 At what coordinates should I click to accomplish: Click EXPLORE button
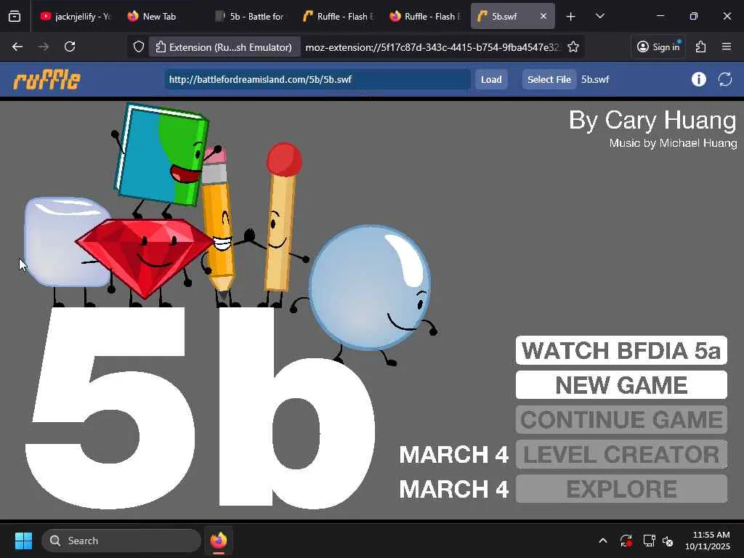(x=621, y=489)
